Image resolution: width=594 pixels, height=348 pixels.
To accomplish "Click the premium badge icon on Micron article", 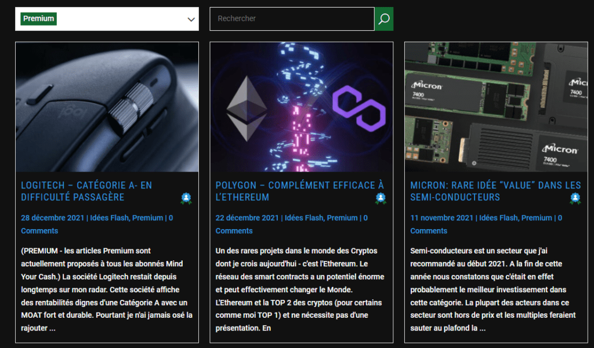I will pyautogui.click(x=575, y=198).
